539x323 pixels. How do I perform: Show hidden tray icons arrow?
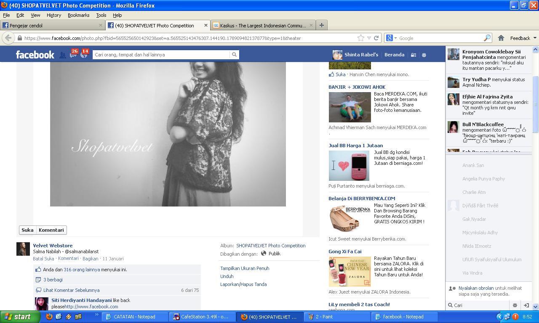[x=499, y=317]
